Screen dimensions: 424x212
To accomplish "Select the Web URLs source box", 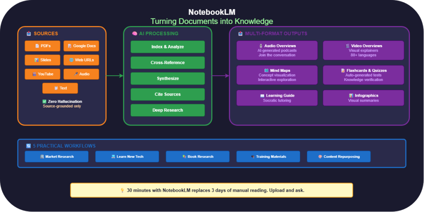I will 81,60.
